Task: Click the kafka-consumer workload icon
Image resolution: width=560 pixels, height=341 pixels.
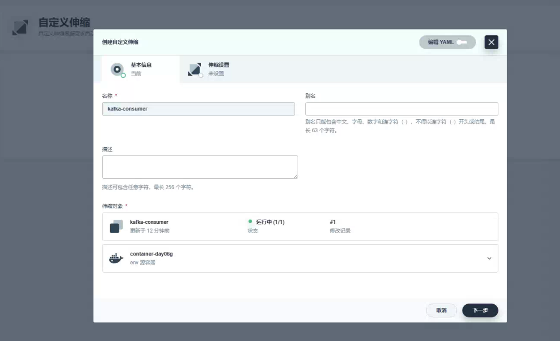Action: tap(116, 226)
